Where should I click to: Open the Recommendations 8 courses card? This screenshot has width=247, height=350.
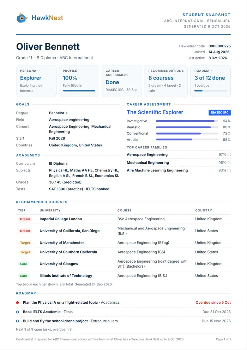[x=166, y=81]
